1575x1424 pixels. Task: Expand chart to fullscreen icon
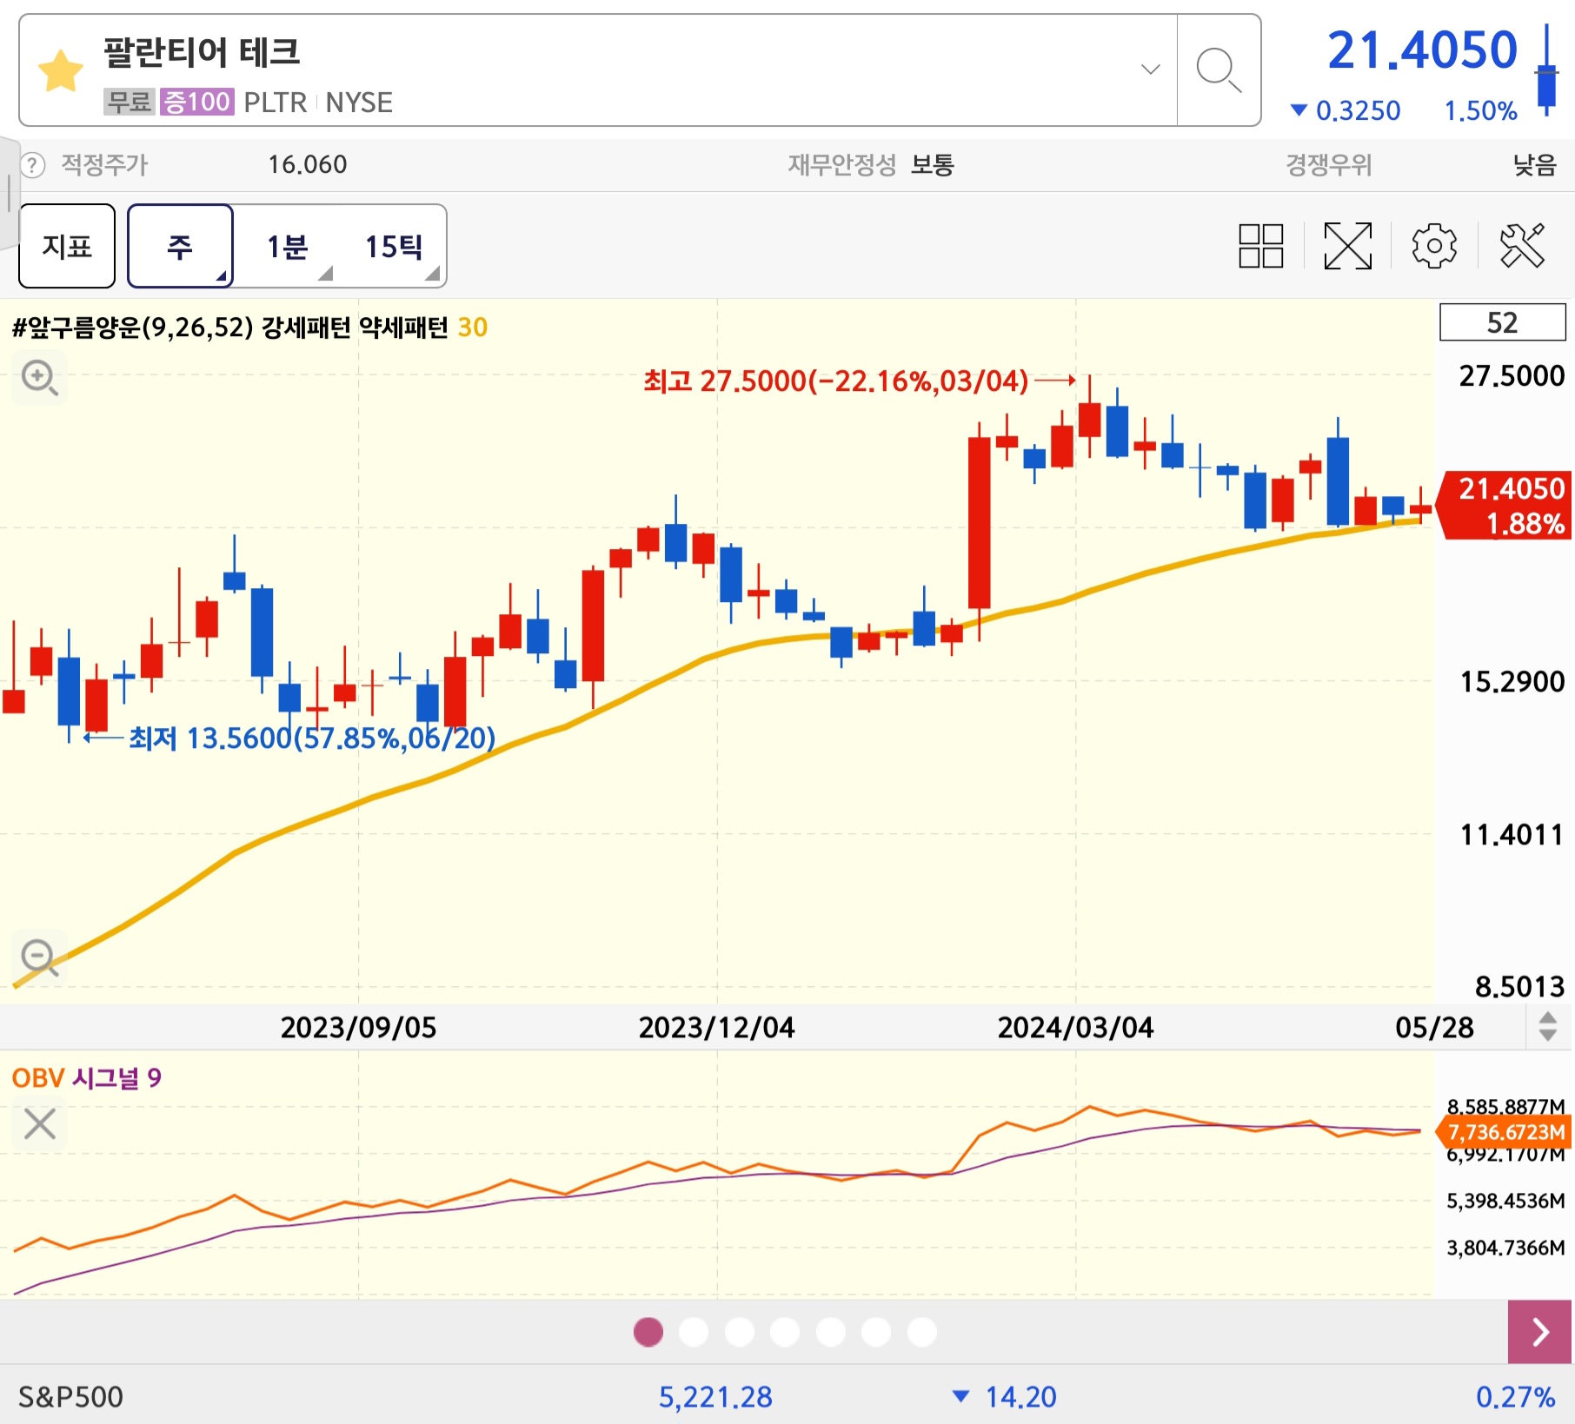pos(1347,246)
